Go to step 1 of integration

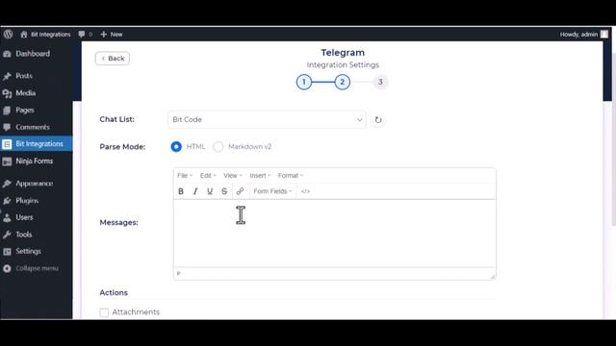(304, 82)
